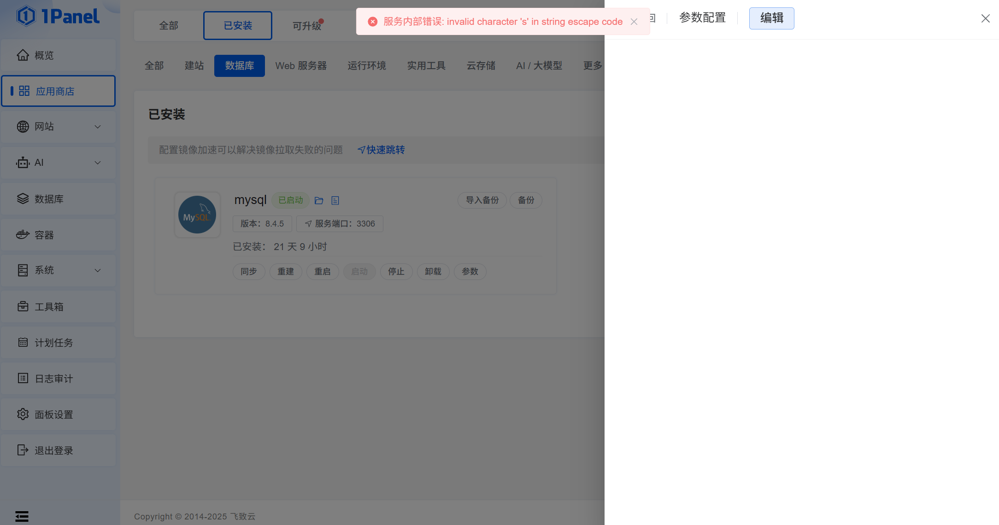Select the 建站 category filter

[194, 66]
